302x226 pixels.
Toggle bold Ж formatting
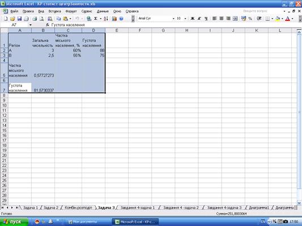point(193,19)
